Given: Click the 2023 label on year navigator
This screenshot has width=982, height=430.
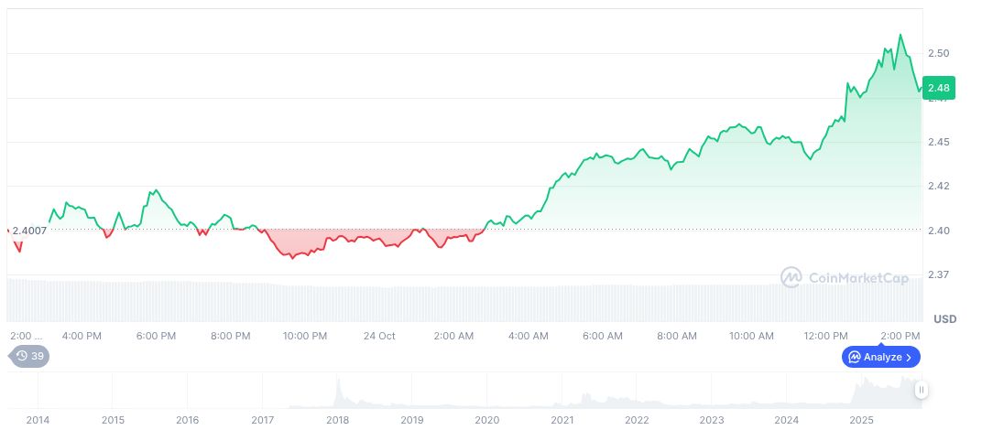Looking at the screenshot, I should 712,420.
